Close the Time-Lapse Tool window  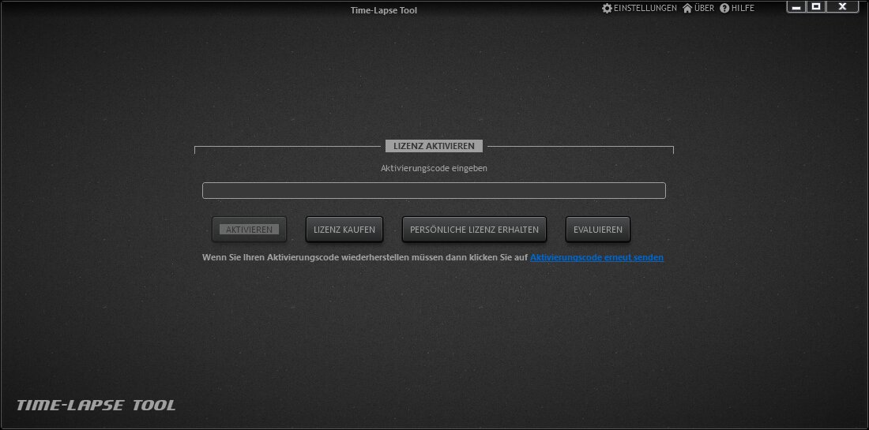[x=842, y=6]
